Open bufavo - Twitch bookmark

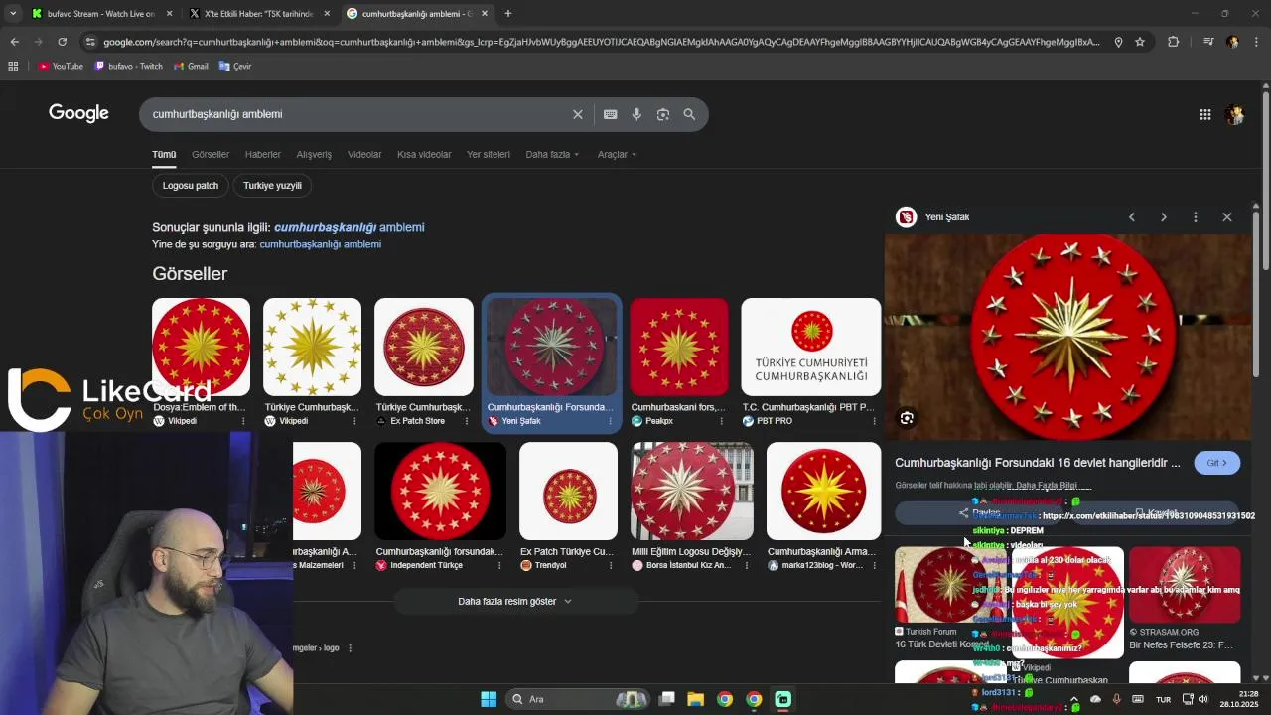[129, 66]
